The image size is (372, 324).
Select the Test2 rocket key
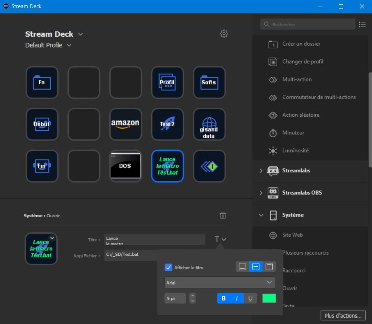point(168,124)
